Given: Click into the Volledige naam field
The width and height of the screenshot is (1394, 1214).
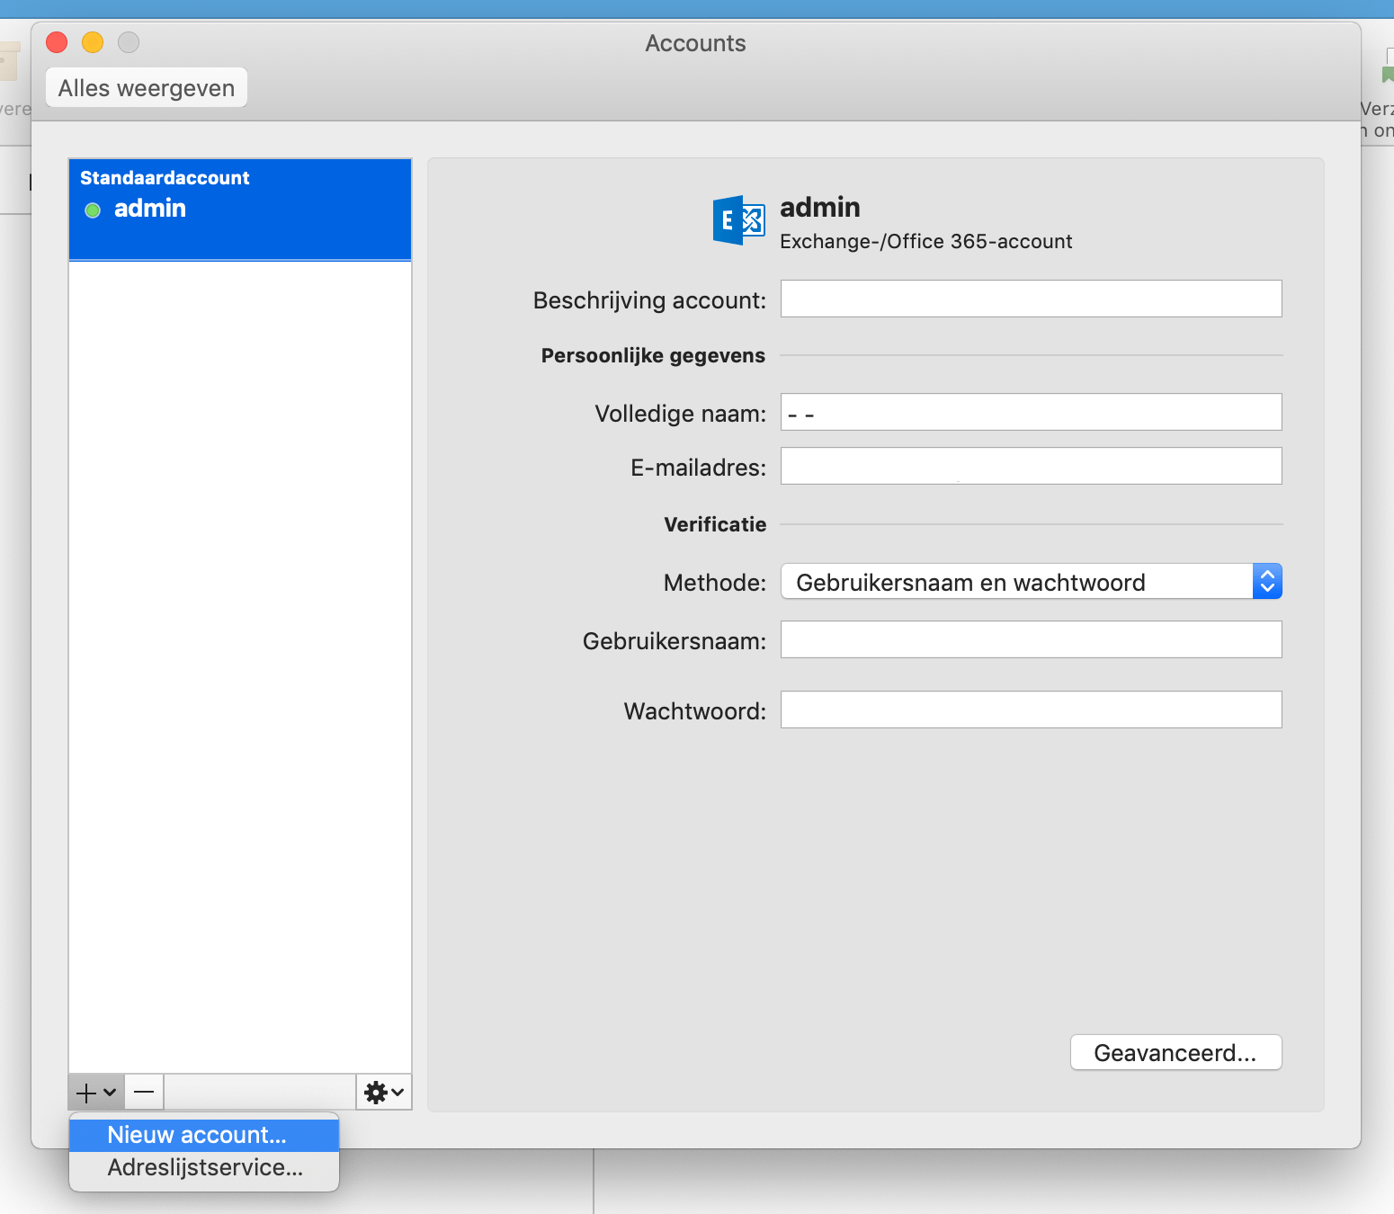Looking at the screenshot, I should (1031, 412).
